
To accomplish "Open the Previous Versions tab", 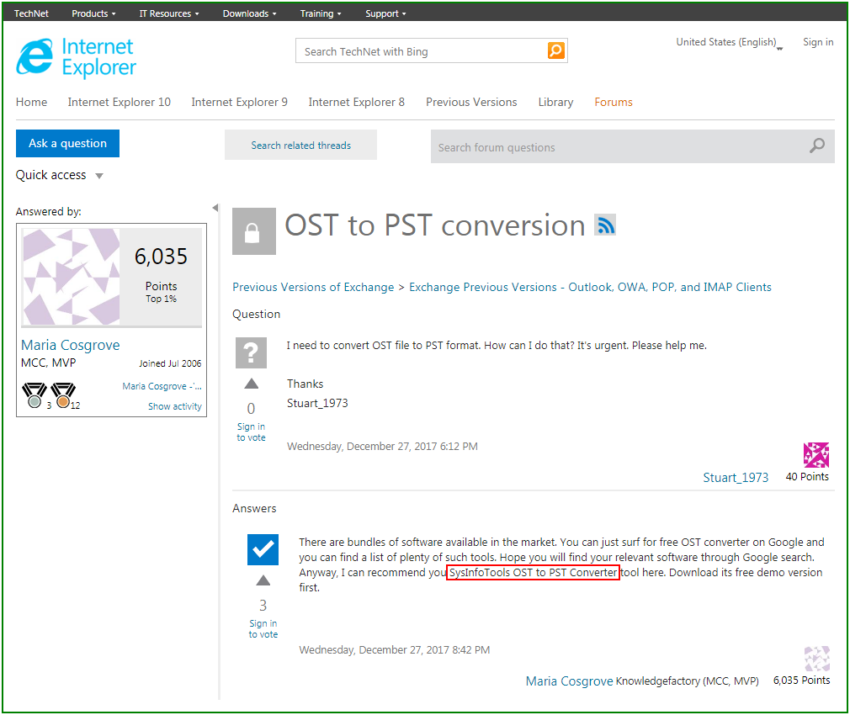I will (x=471, y=102).
